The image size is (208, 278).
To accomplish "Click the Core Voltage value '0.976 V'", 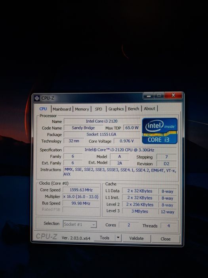I will 127,141.
